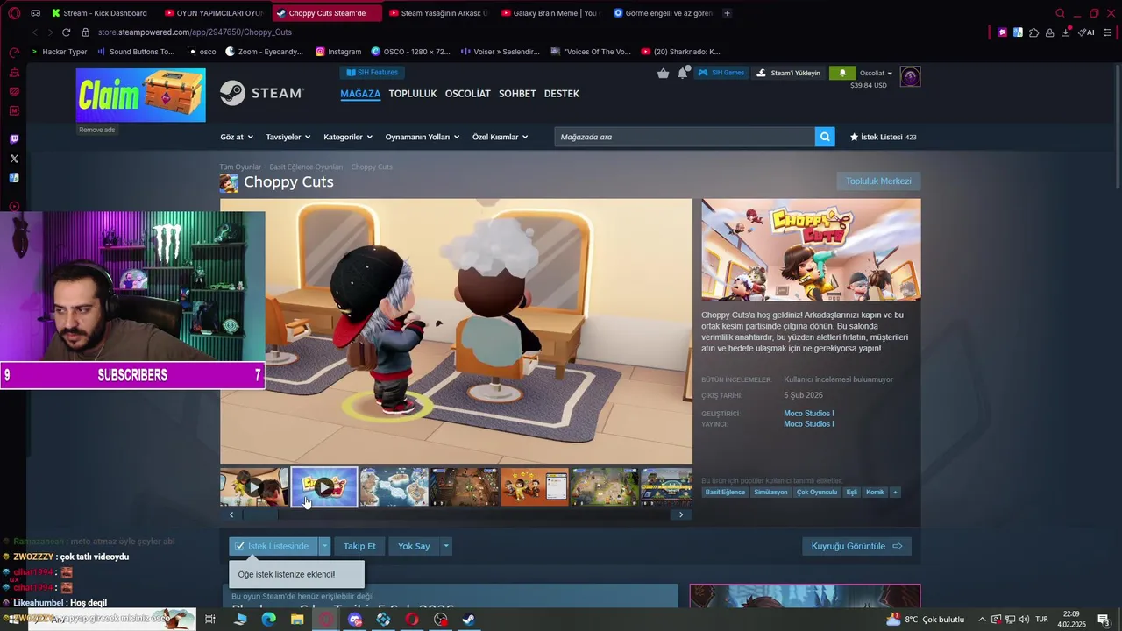Viewport: 1122px width, 631px height.
Task: Select MAĞAZA navigation menu
Action: (x=360, y=93)
